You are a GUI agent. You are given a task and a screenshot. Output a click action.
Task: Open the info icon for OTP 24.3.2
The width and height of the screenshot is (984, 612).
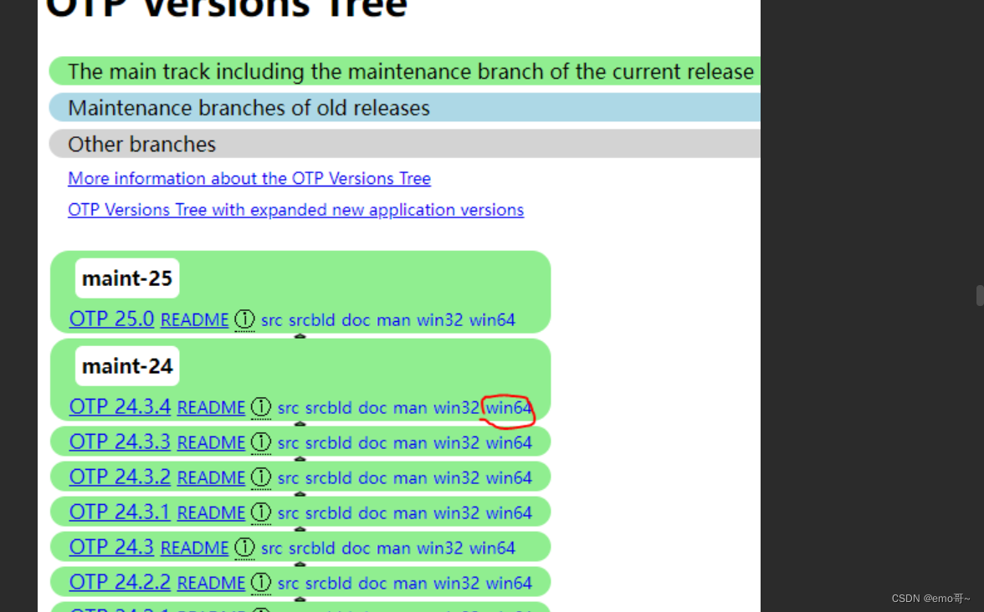point(260,478)
